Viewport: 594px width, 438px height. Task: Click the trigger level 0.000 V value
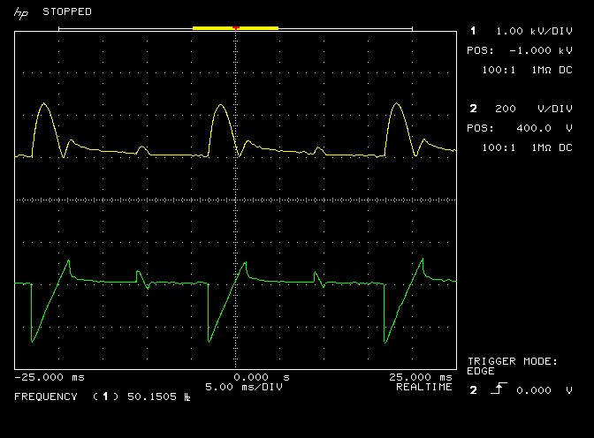(544, 390)
